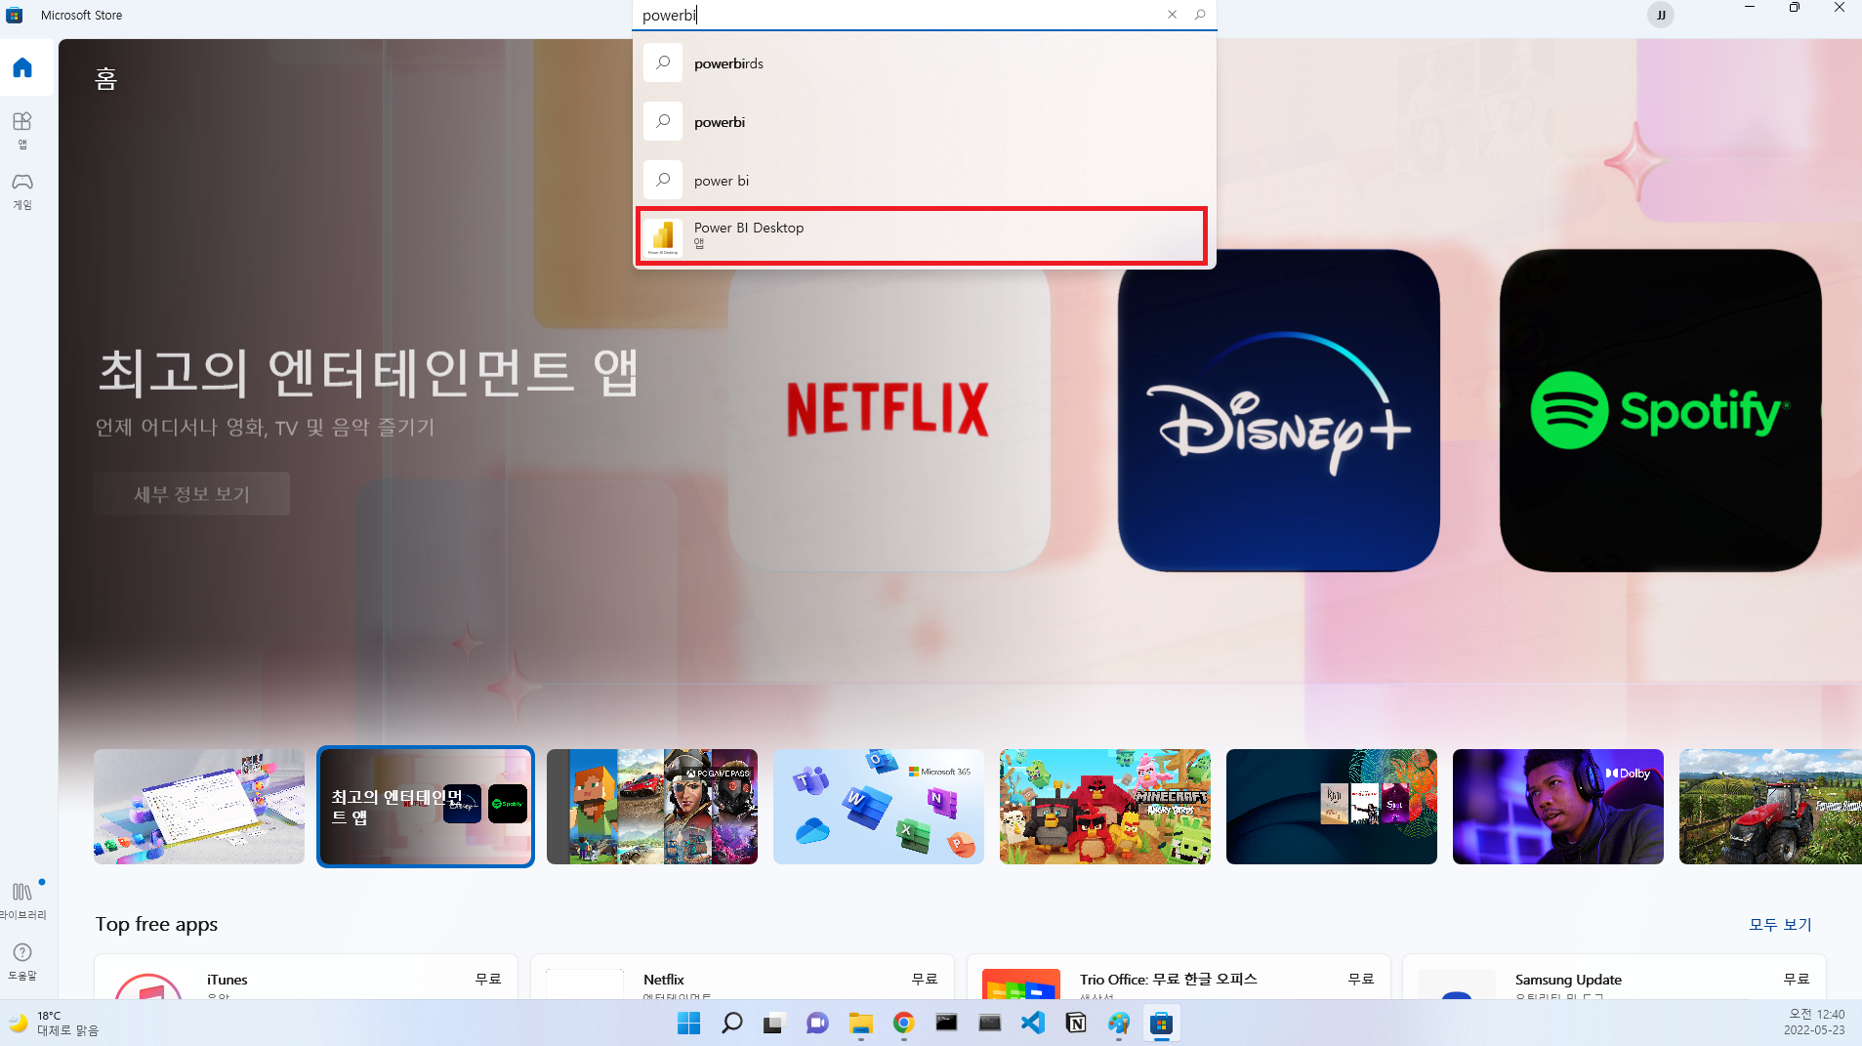Click the Microsoft Store title bar icon
Viewport: 1862px width, 1046px height.
point(15,15)
